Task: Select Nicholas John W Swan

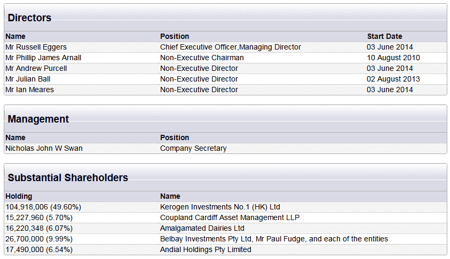Action: [44, 148]
